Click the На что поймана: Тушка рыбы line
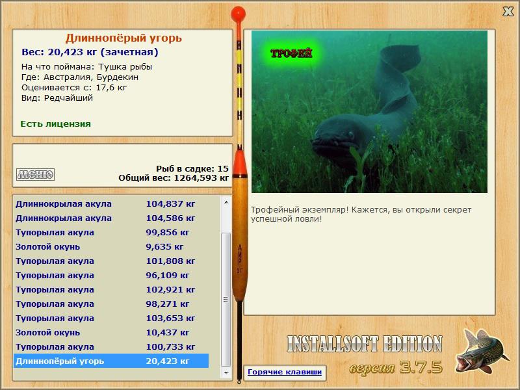The height and width of the screenshot is (390, 520). [x=86, y=67]
